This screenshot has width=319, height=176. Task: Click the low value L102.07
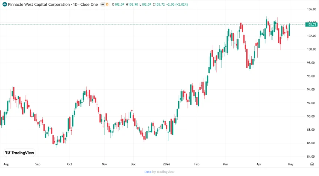tap(145, 4)
